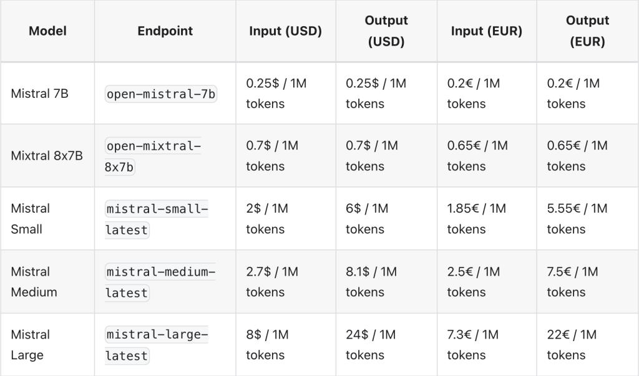Screen dimensions: 639x376
Task: Click the Mistral Large model cell
Action: tap(30, 345)
